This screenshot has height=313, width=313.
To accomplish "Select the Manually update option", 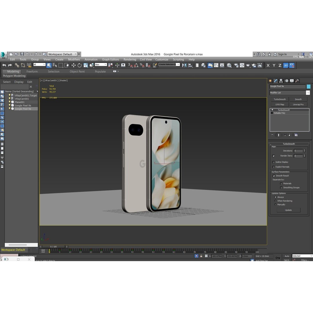I will pos(276,204).
